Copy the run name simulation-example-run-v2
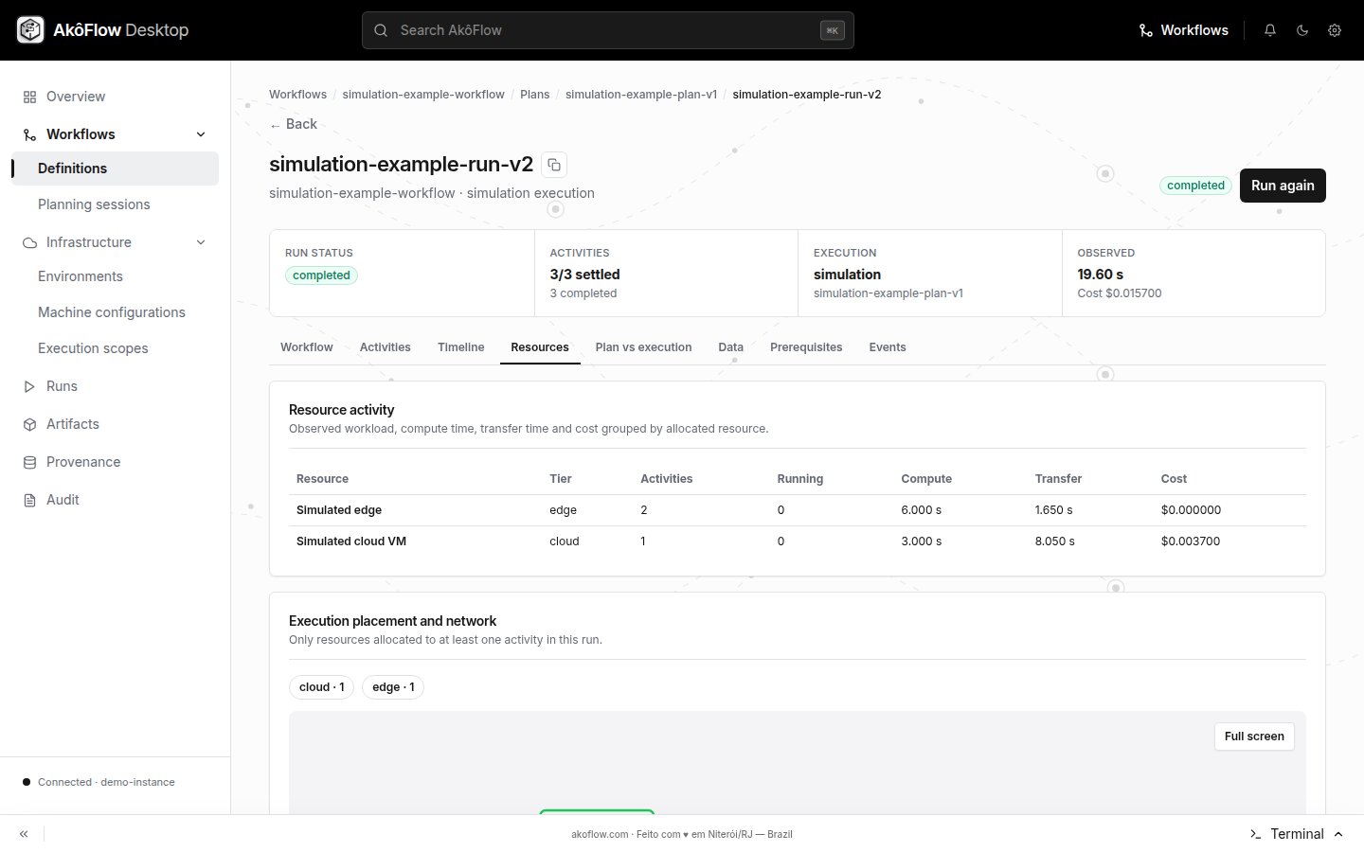Viewport: 1364px width, 852px height. 554,165
